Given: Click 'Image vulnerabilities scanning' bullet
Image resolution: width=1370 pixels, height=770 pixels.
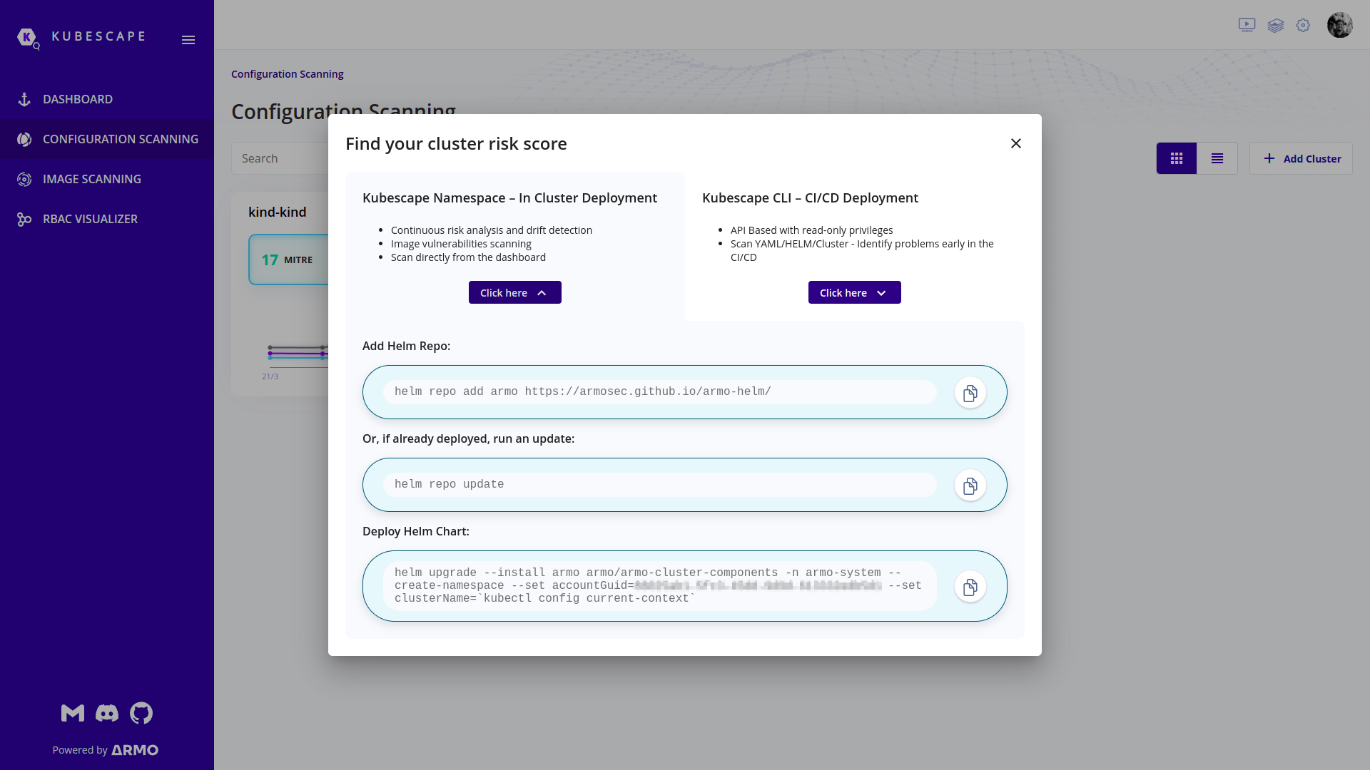Looking at the screenshot, I should click(461, 244).
